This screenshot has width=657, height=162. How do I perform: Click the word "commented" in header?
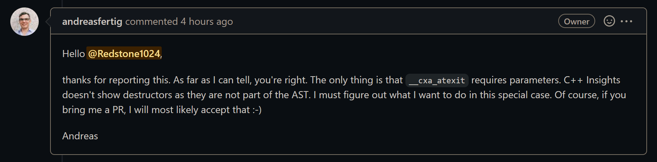[x=151, y=22]
